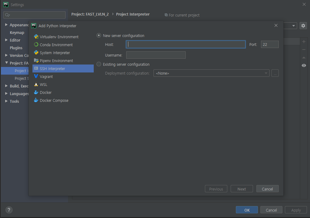The width and height of the screenshot is (310, 218).
Task: Focus the Settings search box
Action: pyautogui.click(x=34, y=15)
